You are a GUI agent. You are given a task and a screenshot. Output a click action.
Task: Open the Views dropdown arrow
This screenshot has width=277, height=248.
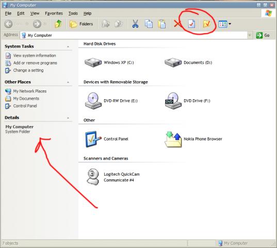point(230,24)
